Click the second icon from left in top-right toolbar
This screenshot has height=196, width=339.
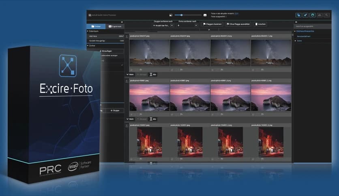[305, 15]
